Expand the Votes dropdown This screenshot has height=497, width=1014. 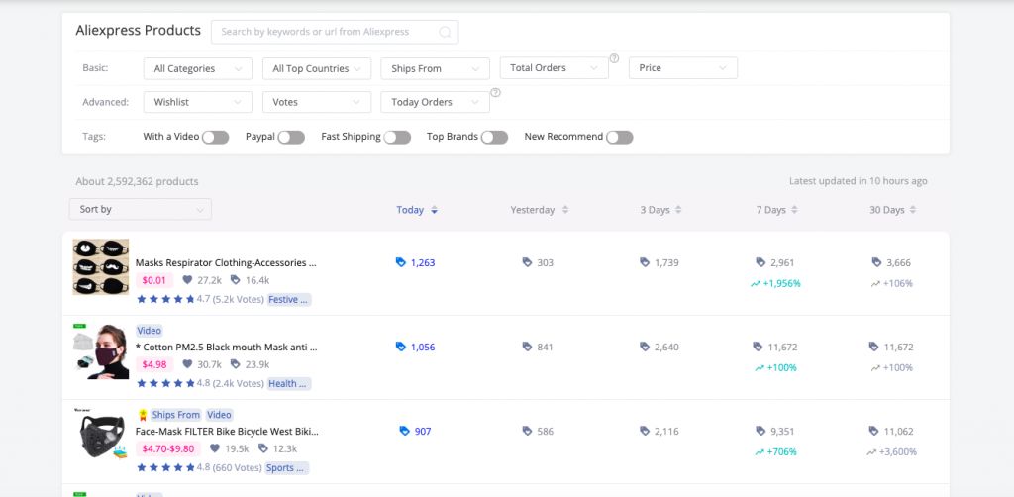pos(317,102)
